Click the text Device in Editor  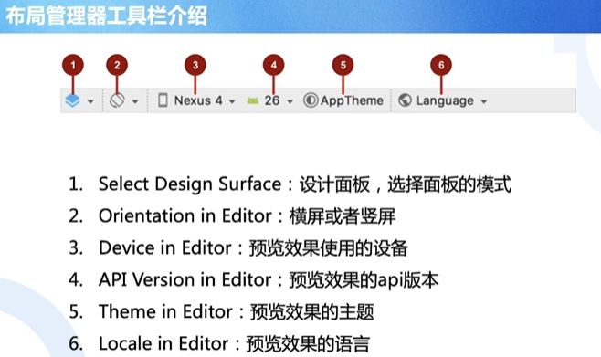(x=165, y=247)
